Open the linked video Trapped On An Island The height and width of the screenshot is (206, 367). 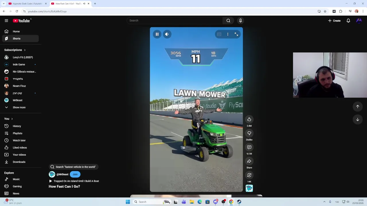click(74, 181)
